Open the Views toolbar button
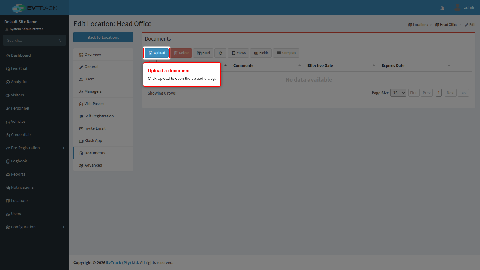 pyautogui.click(x=238, y=53)
